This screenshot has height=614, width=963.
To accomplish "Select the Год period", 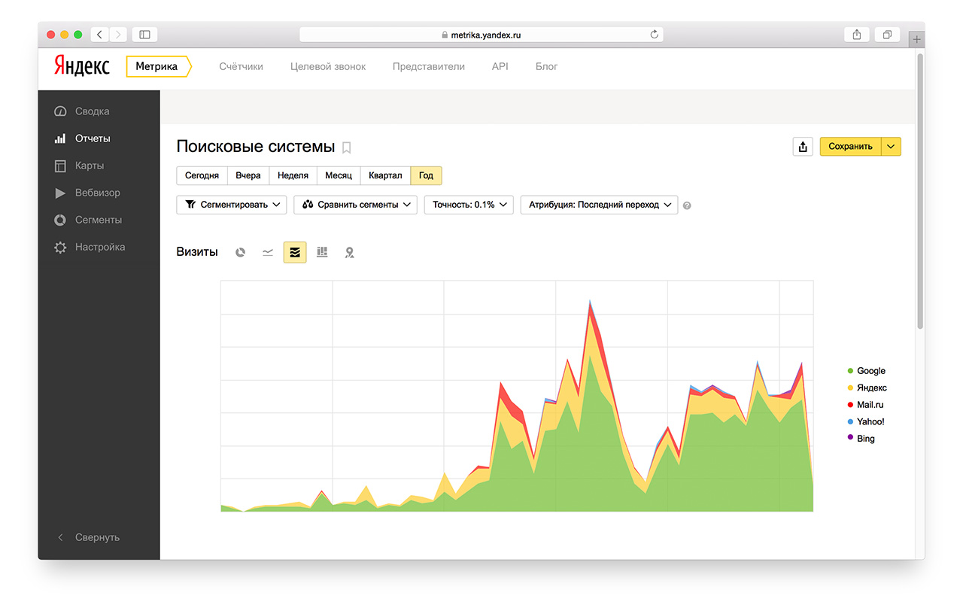I will point(427,175).
